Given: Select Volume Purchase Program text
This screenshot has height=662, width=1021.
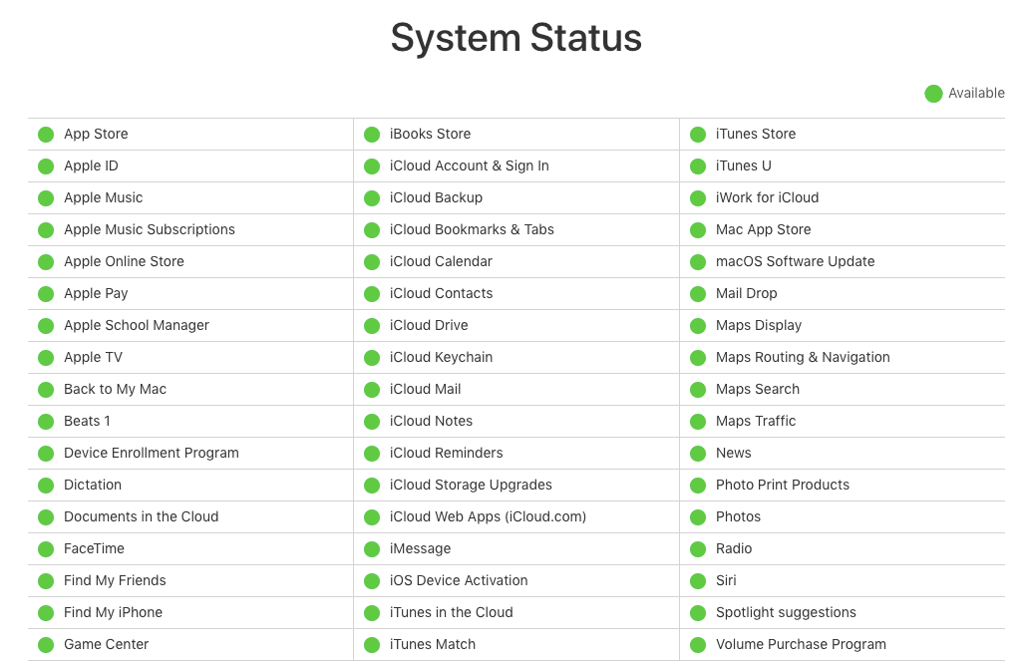Looking at the screenshot, I should click(801, 644).
